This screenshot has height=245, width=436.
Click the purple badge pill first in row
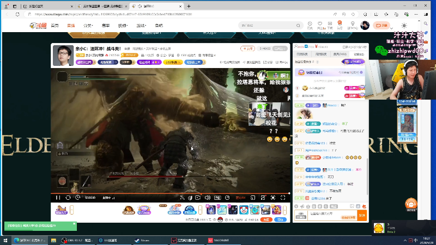point(86,62)
